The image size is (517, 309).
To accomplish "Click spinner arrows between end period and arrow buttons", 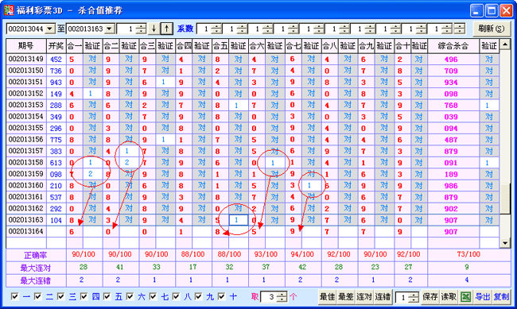I will pyautogui.click(x=141, y=29).
